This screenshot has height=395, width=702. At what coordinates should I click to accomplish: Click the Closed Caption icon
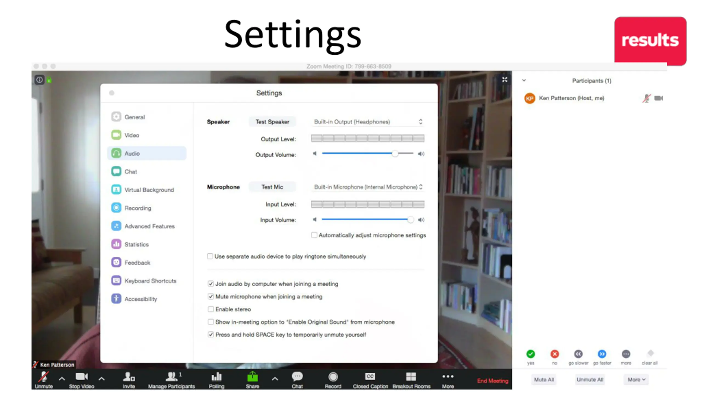(x=370, y=376)
